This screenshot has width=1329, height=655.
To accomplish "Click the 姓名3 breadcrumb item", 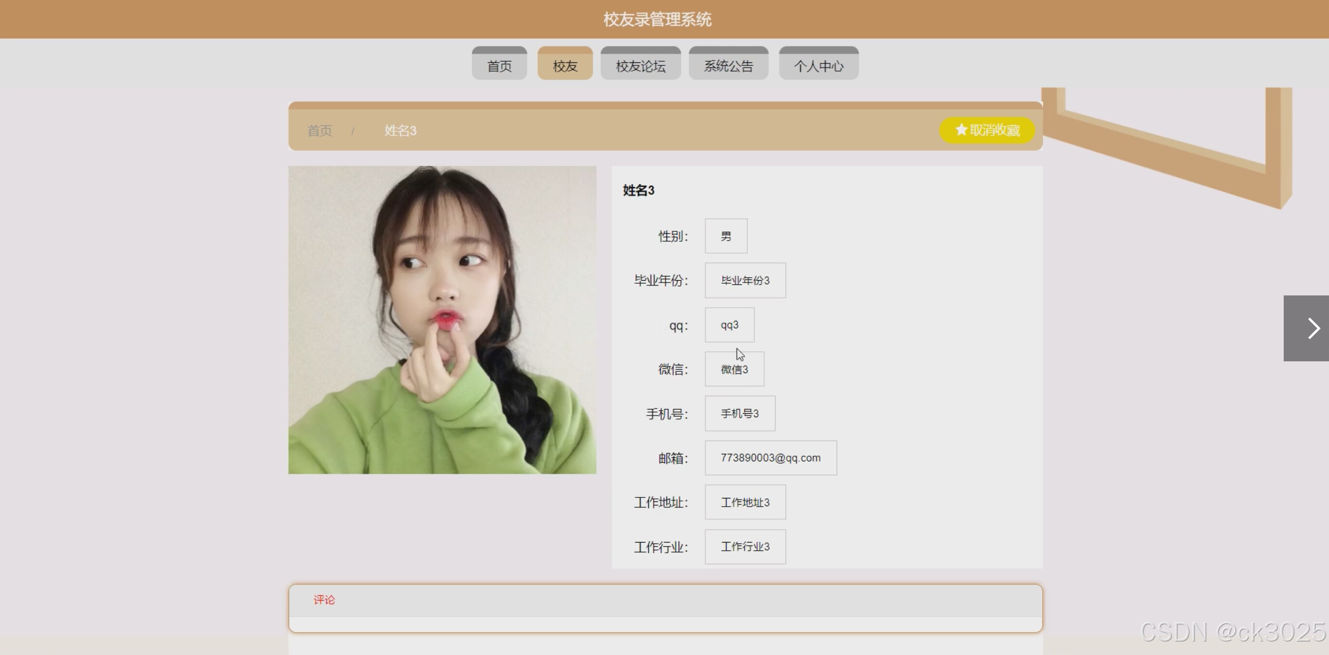I will (401, 131).
